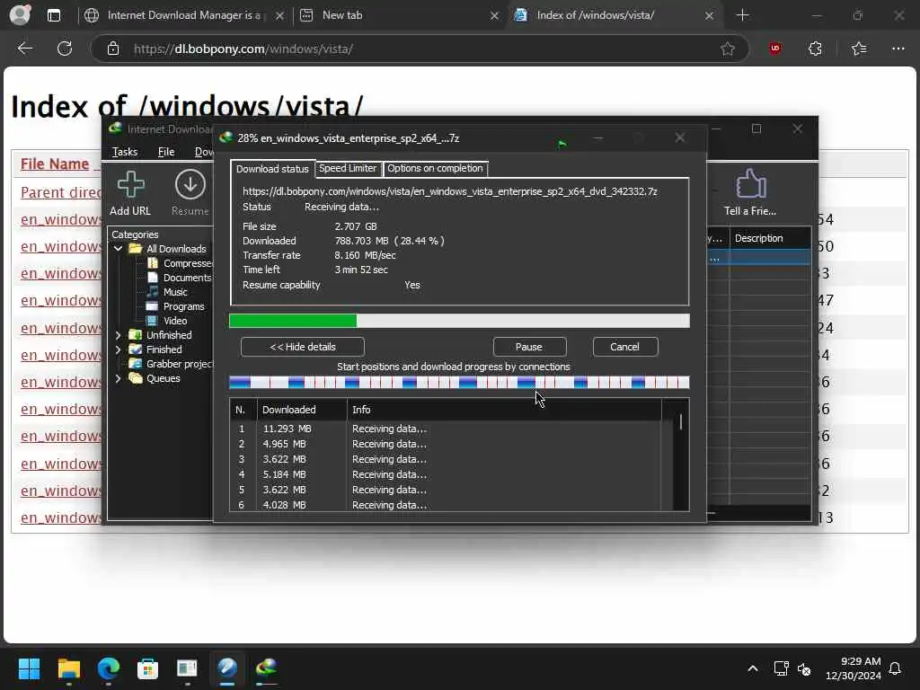Viewport: 920px width, 690px height.
Task: Select the Video category icon
Action: click(x=153, y=321)
